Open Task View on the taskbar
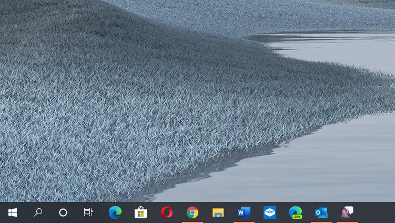 click(88, 213)
